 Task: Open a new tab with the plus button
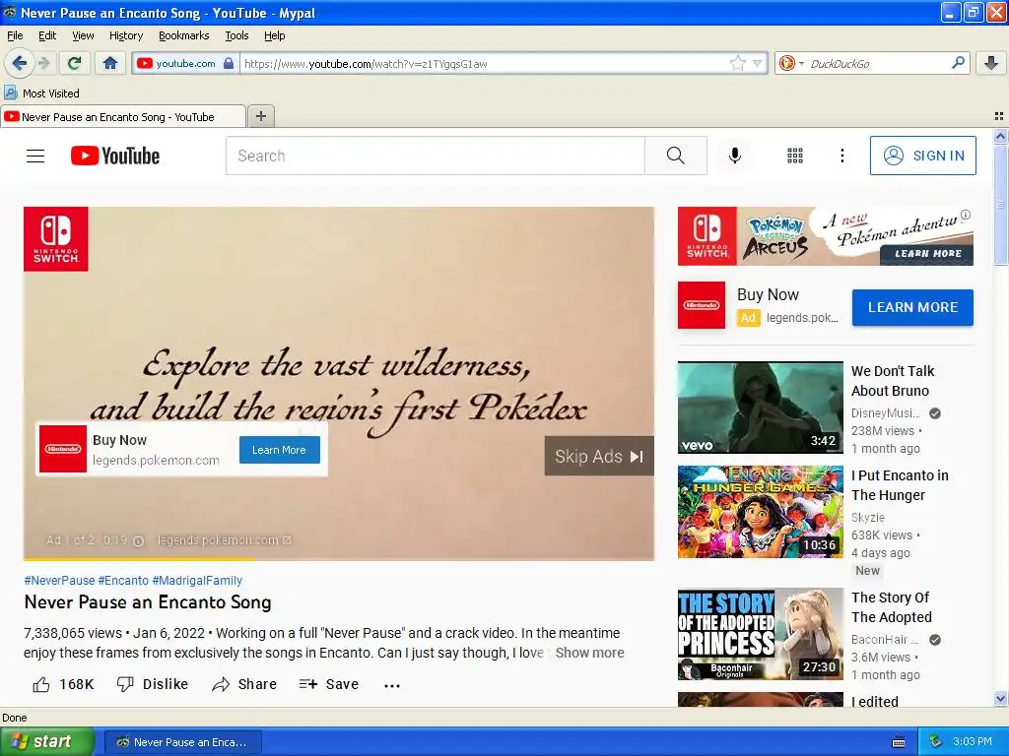coord(260,116)
